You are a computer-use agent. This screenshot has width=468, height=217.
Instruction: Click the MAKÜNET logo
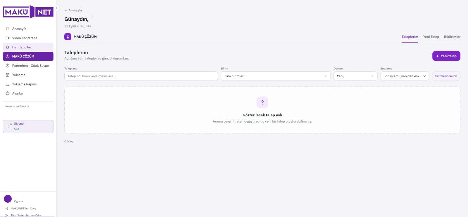(28, 12)
